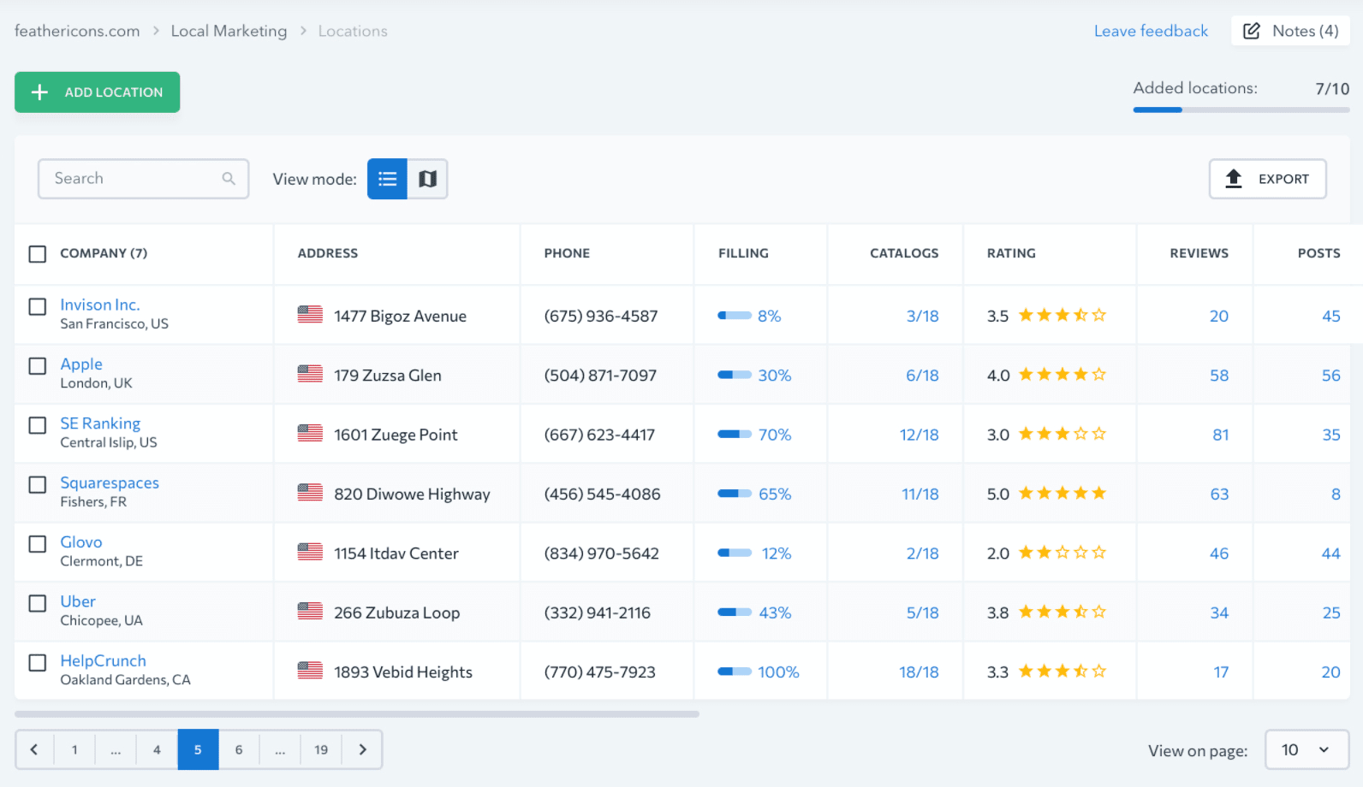
Task: Click posts count 56 for Apple
Action: coord(1330,376)
